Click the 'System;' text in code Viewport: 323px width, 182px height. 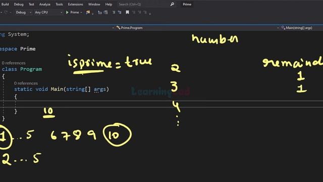[x=19, y=34]
